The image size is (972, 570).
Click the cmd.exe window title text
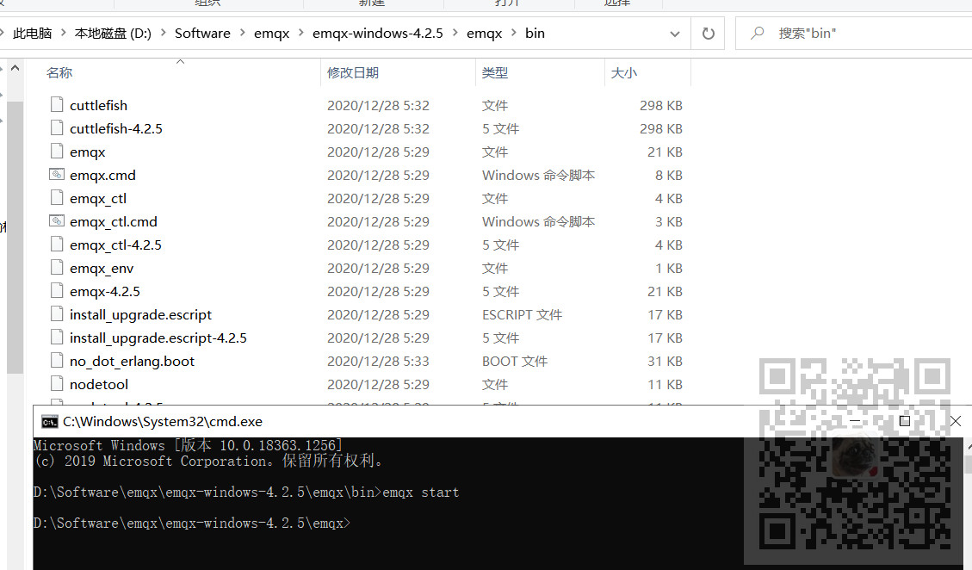pos(163,422)
